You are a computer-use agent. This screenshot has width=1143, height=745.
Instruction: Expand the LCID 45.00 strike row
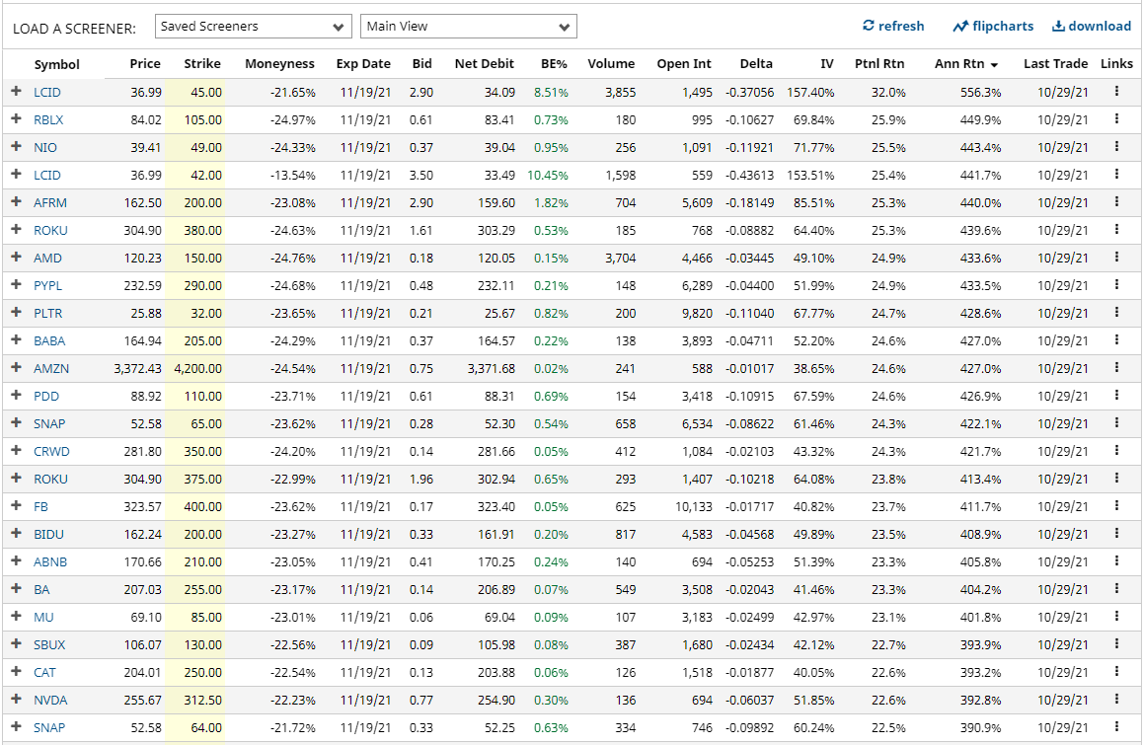pos(16,91)
